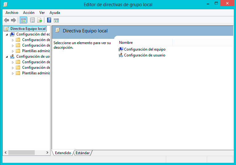Click the Properties toolbar icon
Viewport: 236px width, 165px height.
point(32,20)
